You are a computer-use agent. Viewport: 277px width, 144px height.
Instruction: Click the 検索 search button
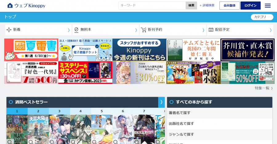pos(191,6)
